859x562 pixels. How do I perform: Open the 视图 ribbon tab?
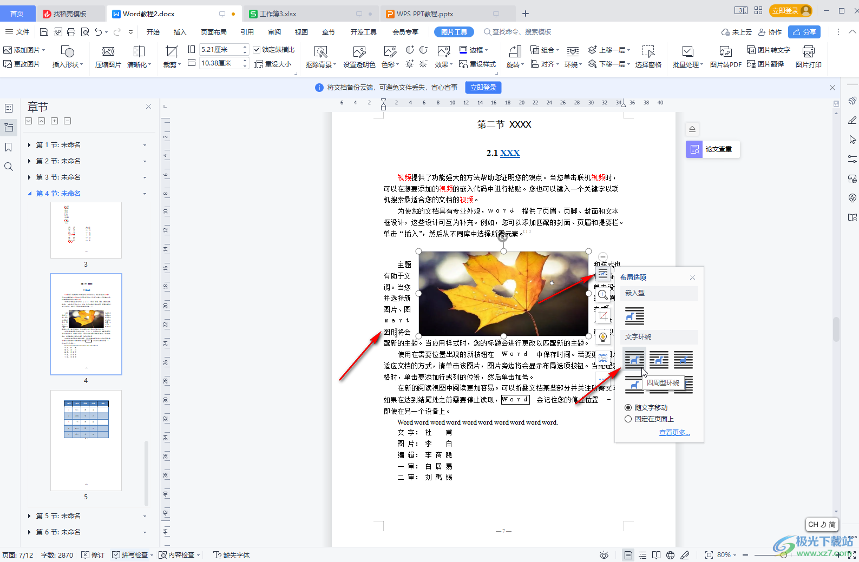[301, 32]
